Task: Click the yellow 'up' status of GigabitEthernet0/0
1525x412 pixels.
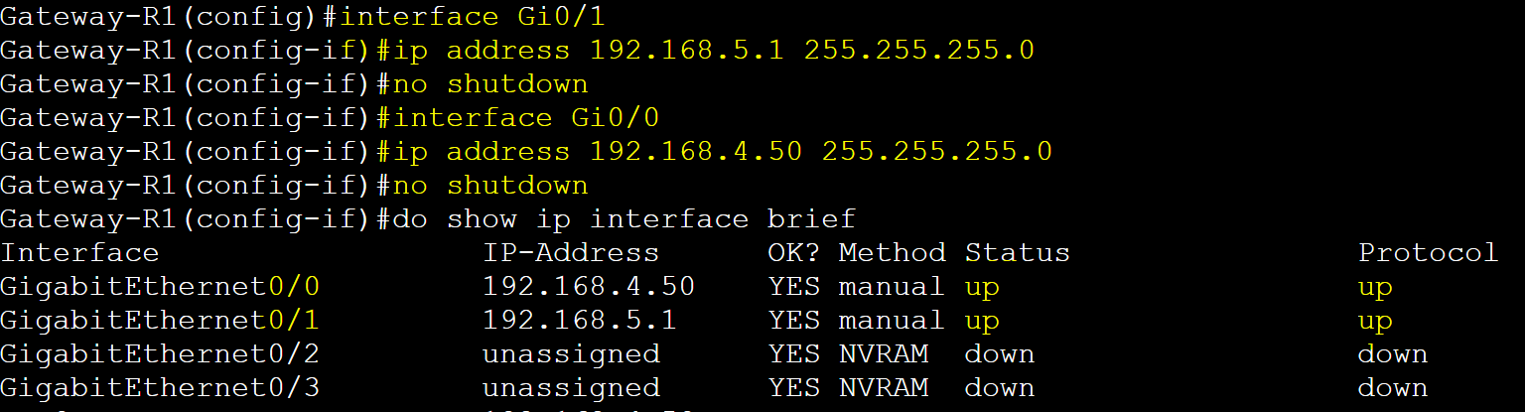Action: (982, 288)
